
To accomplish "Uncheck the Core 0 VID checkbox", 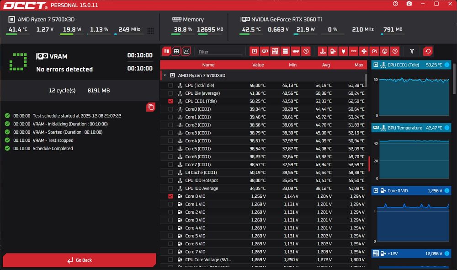I will click(x=170, y=196).
